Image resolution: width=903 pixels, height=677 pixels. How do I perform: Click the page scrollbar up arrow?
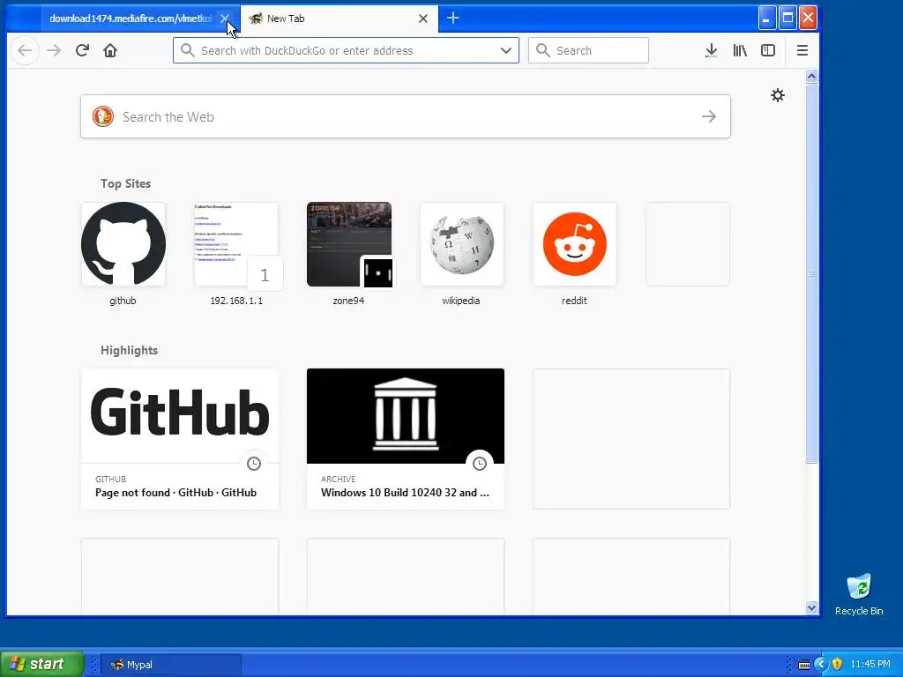pos(811,76)
